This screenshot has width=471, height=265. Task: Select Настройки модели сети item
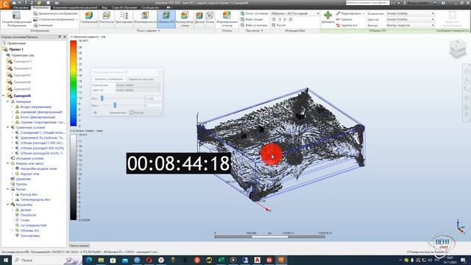(x=38, y=169)
